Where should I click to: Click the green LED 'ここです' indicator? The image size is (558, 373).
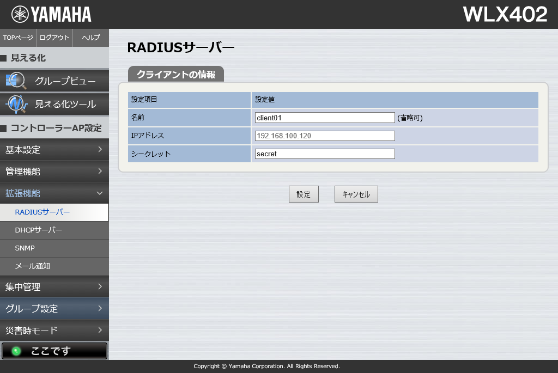click(16, 351)
